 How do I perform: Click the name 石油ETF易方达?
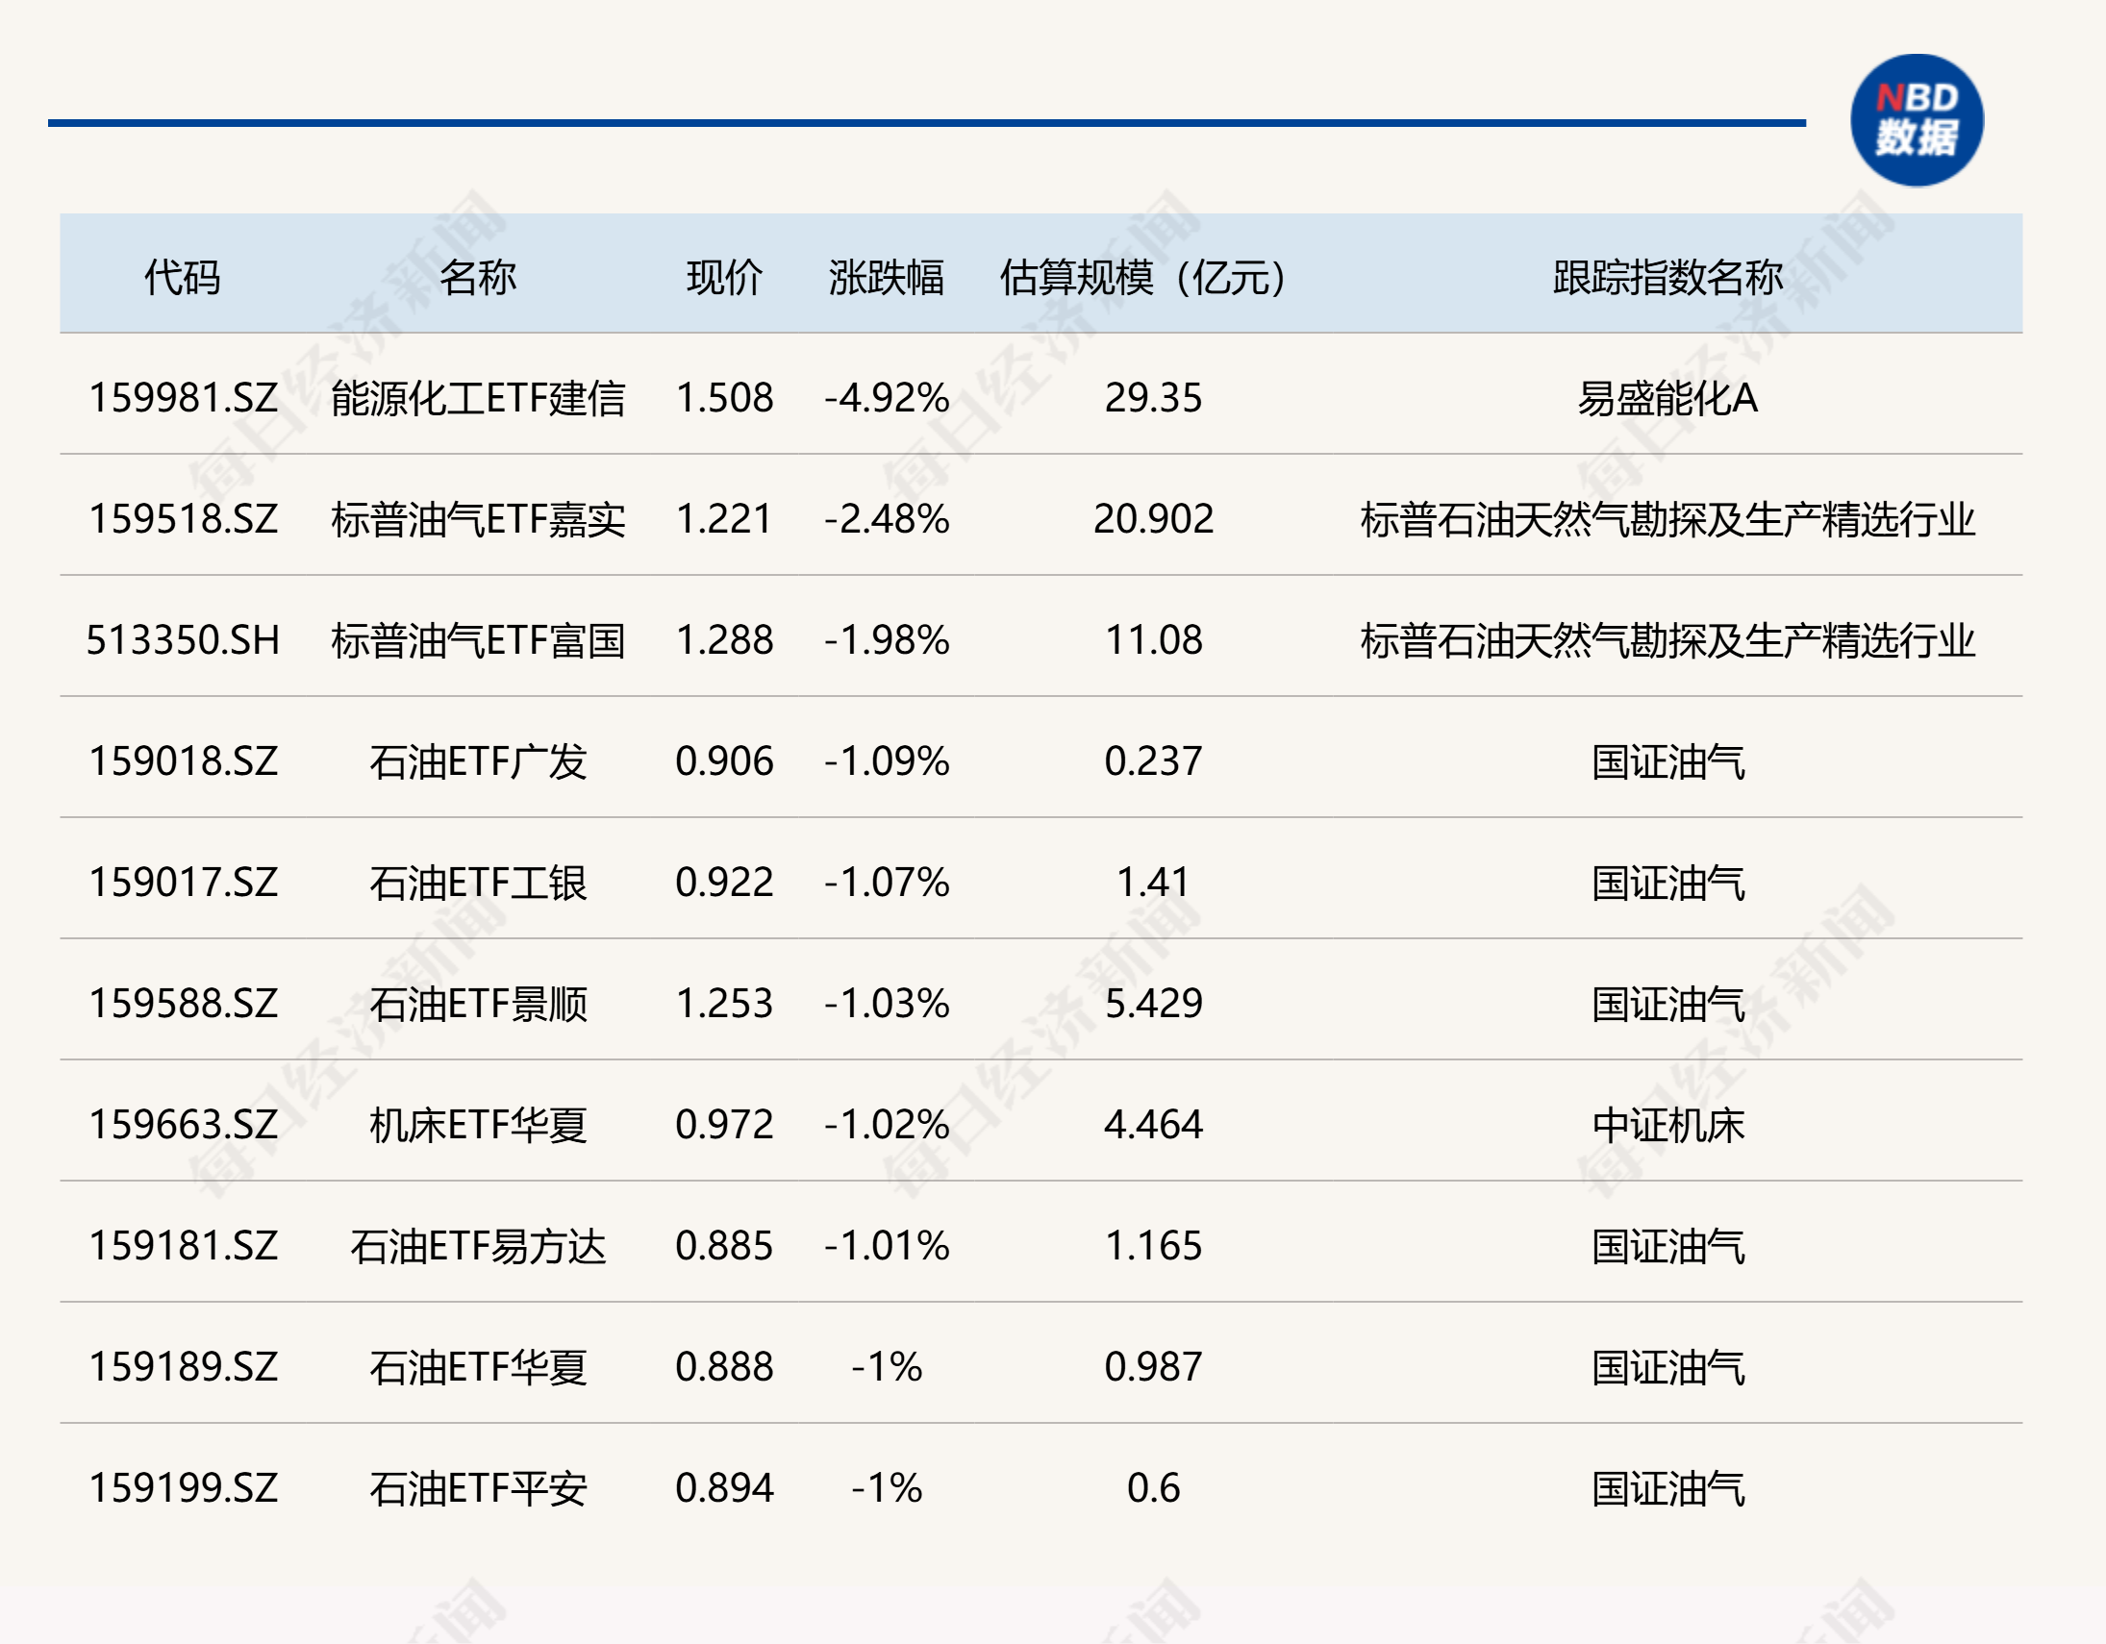478,1247
